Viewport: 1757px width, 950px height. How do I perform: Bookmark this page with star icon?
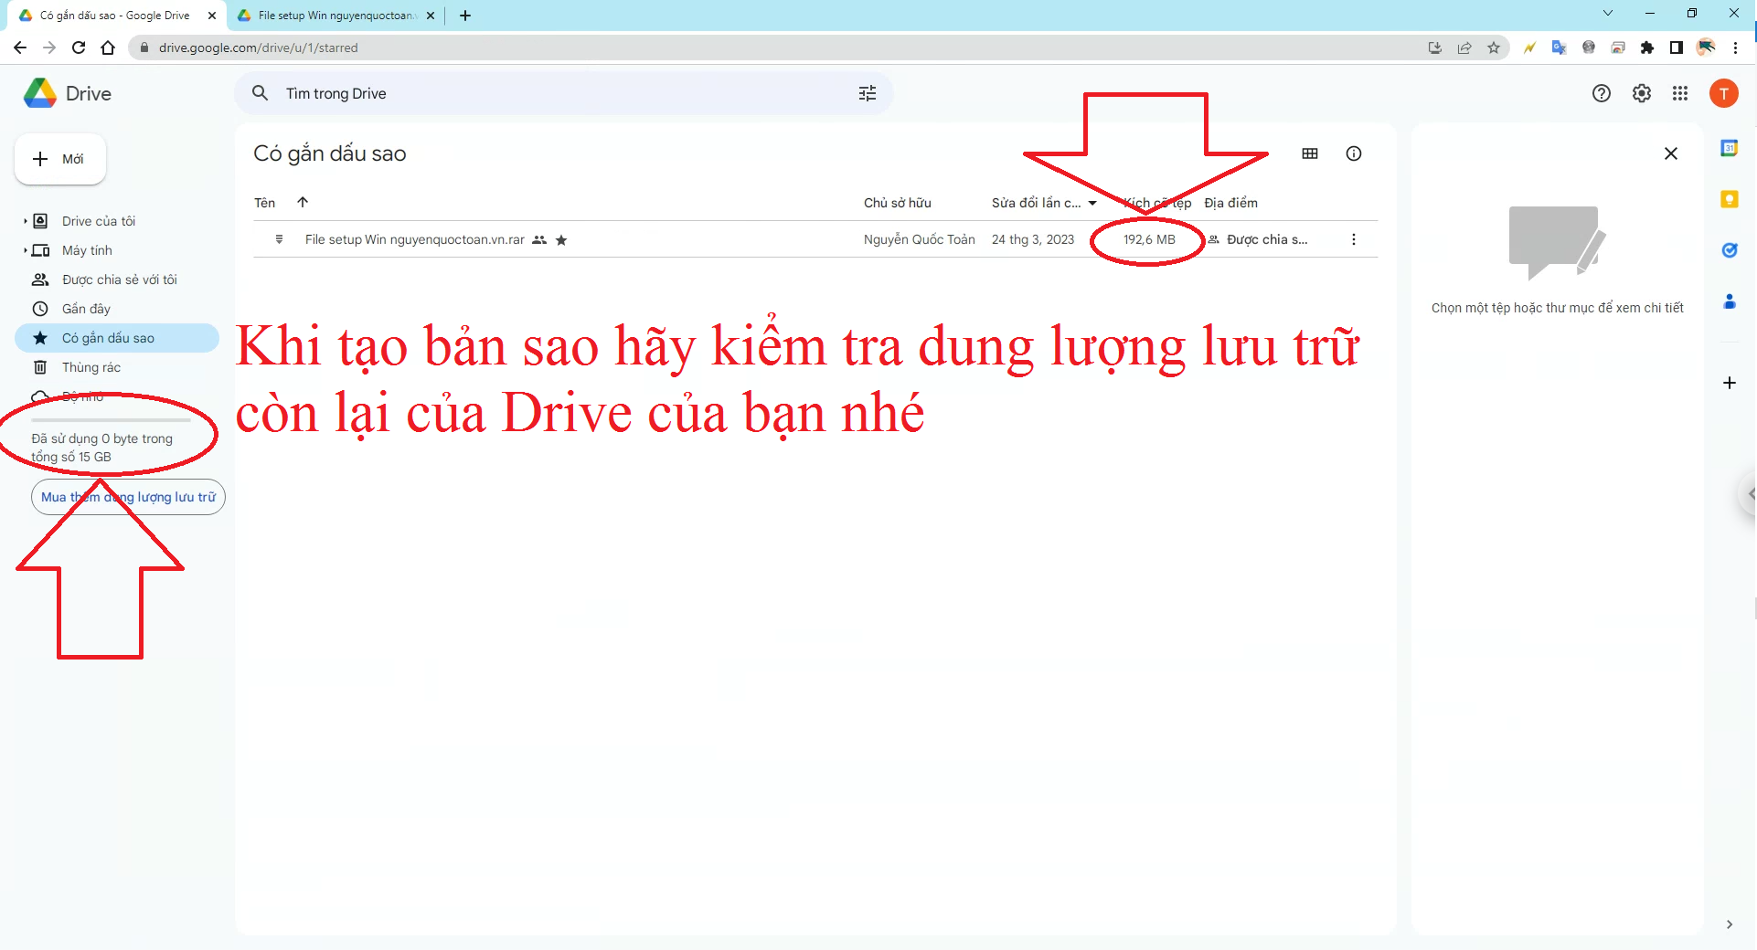click(x=1494, y=47)
